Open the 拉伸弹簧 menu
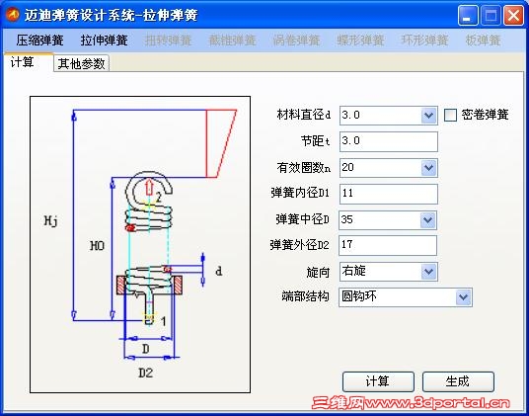The image size is (529, 416). pyautogui.click(x=104, y=41)
